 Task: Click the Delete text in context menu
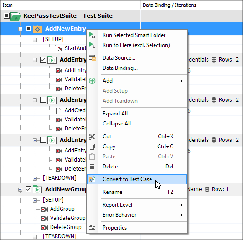coord(110,167)
